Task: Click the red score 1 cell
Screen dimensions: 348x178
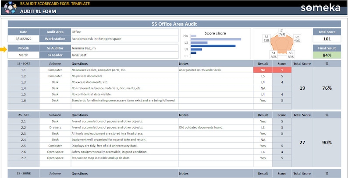Action: click(x=282, y=70)
